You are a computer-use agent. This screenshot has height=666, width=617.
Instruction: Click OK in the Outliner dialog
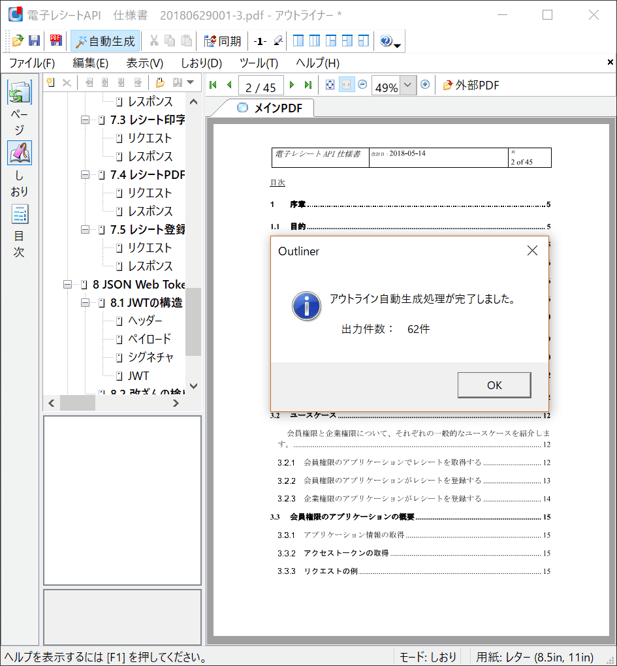pyautogui.click(x=494, y=385)
